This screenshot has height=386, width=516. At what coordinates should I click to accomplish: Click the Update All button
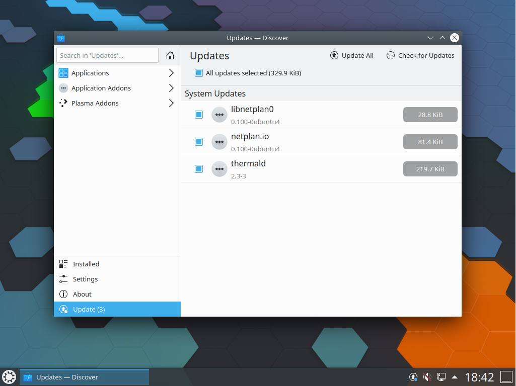352,55
